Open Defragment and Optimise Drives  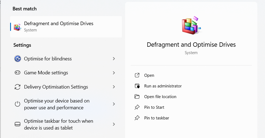(149, 75)
